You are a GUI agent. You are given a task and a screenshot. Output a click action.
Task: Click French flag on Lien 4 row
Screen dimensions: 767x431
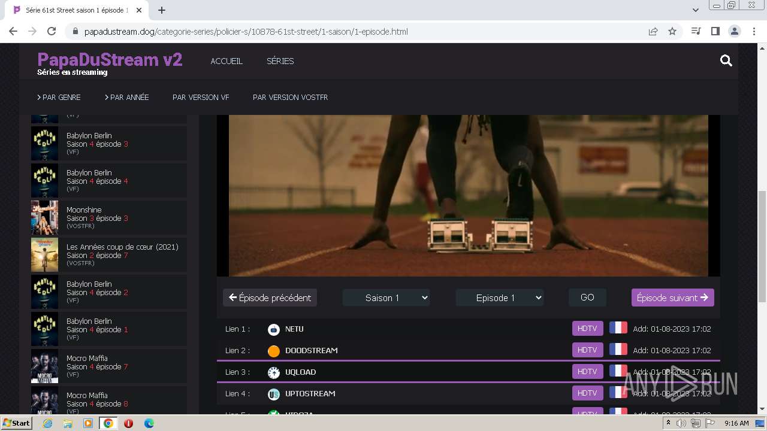click(x=618, y=393)
